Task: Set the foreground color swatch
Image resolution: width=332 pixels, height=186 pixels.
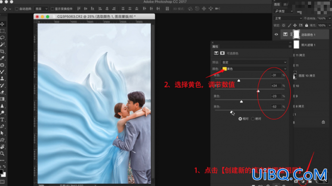Action: 1,171
